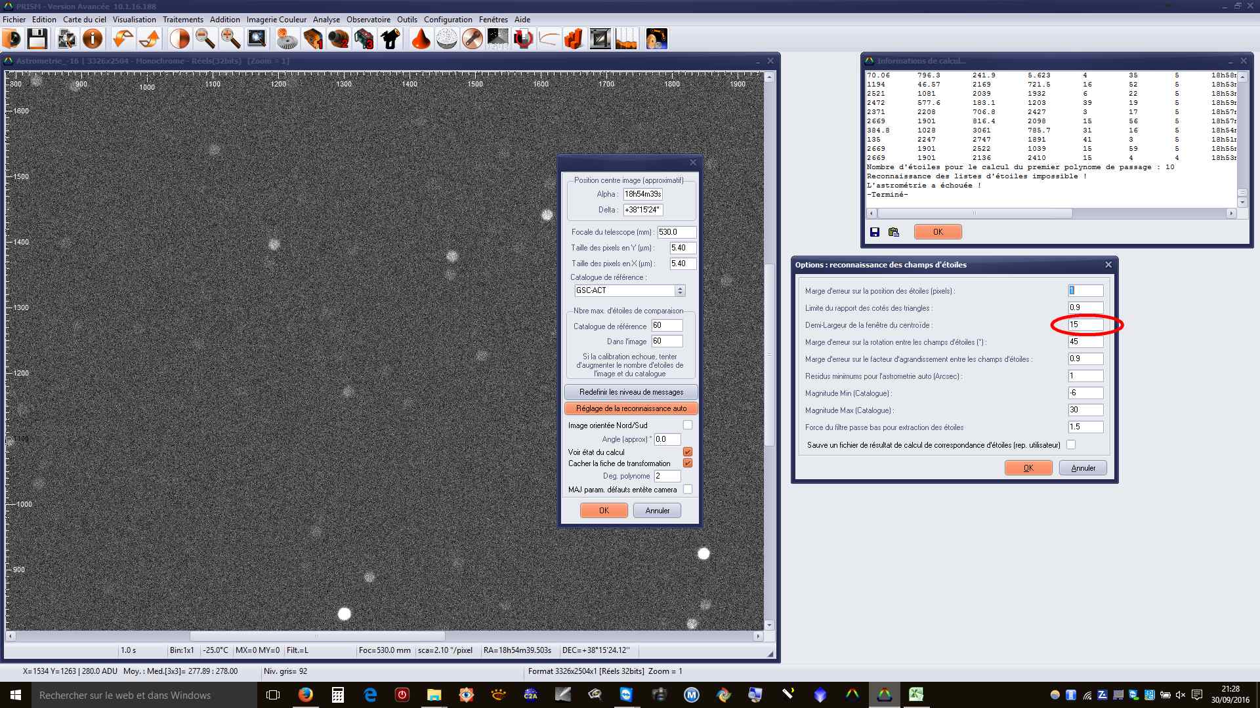The width and height of the screenshot is (1260, 708).
Task: Open the Observatoire menu
Action: (x=368, y=20)
